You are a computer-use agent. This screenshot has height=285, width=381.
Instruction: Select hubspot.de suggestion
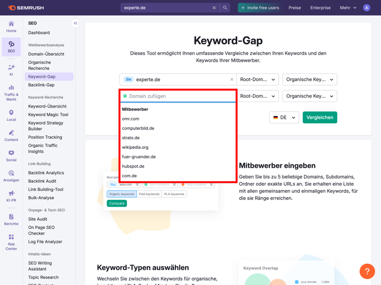click(178, 166)
